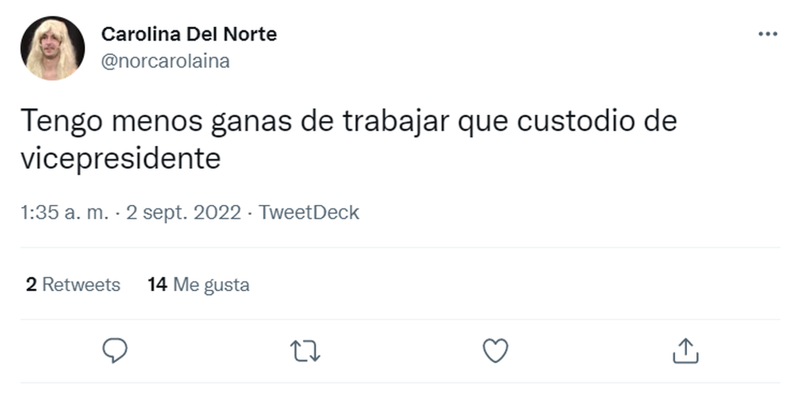Image resolution: width=789 pixels, height=393 pixels.
Task: Click the TweetDeck source label
Action: point(308,212)
